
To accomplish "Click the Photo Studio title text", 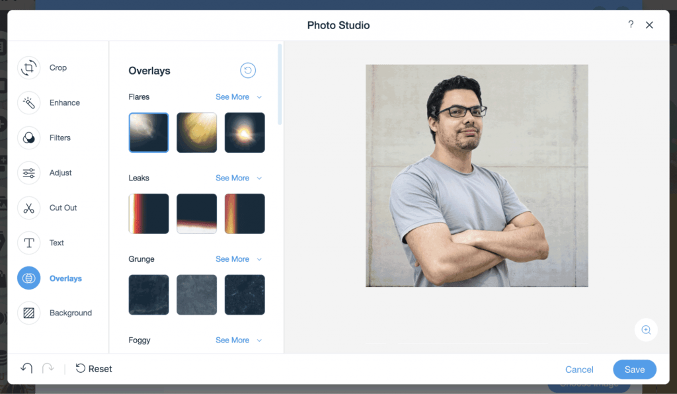I will [338, 26].
